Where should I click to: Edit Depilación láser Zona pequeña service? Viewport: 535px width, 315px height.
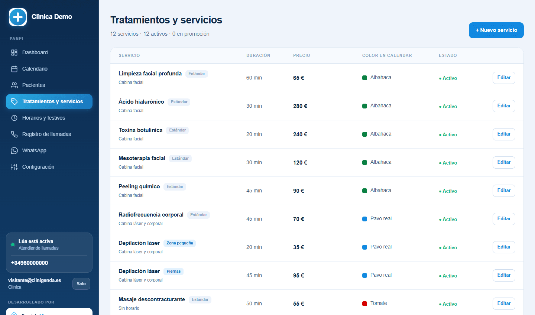point(504,247)
